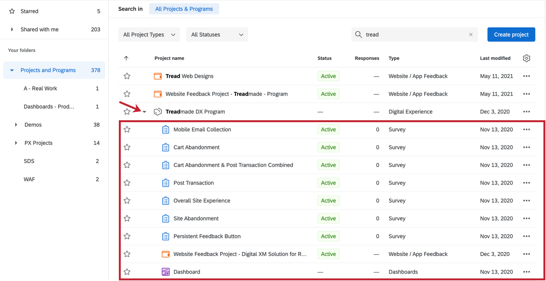Clear the search text with X
Viewport: 546px width, 281px height.
click(x=471, y=34)
